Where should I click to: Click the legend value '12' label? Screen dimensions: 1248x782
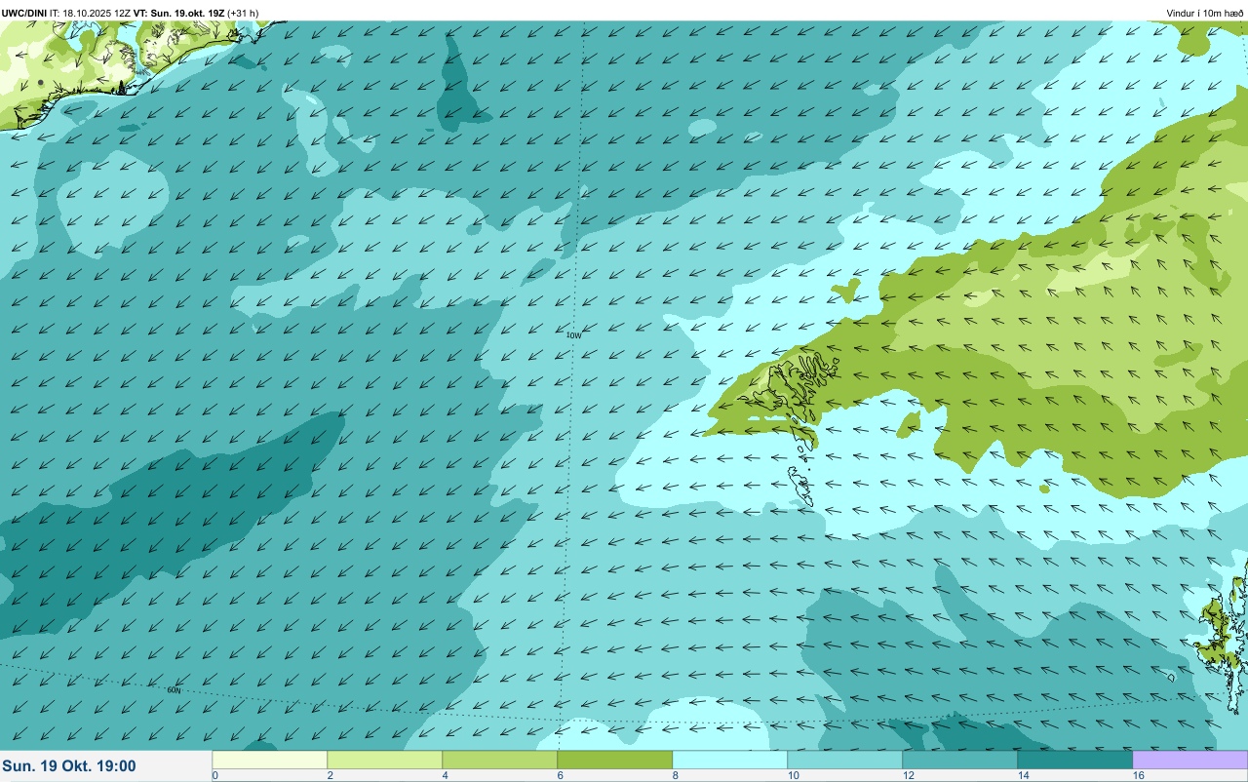908,775
